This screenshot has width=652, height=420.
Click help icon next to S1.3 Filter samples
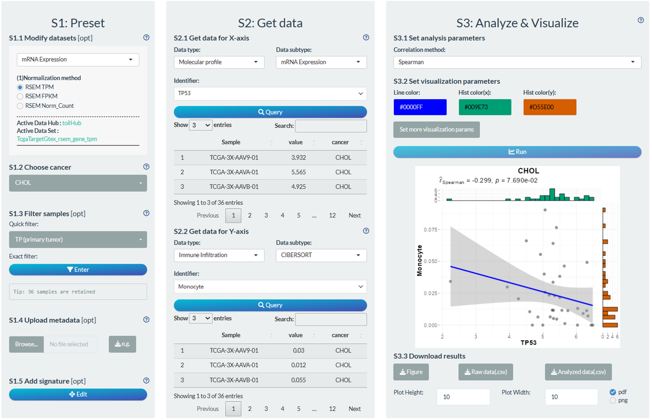tap(146, 213)
